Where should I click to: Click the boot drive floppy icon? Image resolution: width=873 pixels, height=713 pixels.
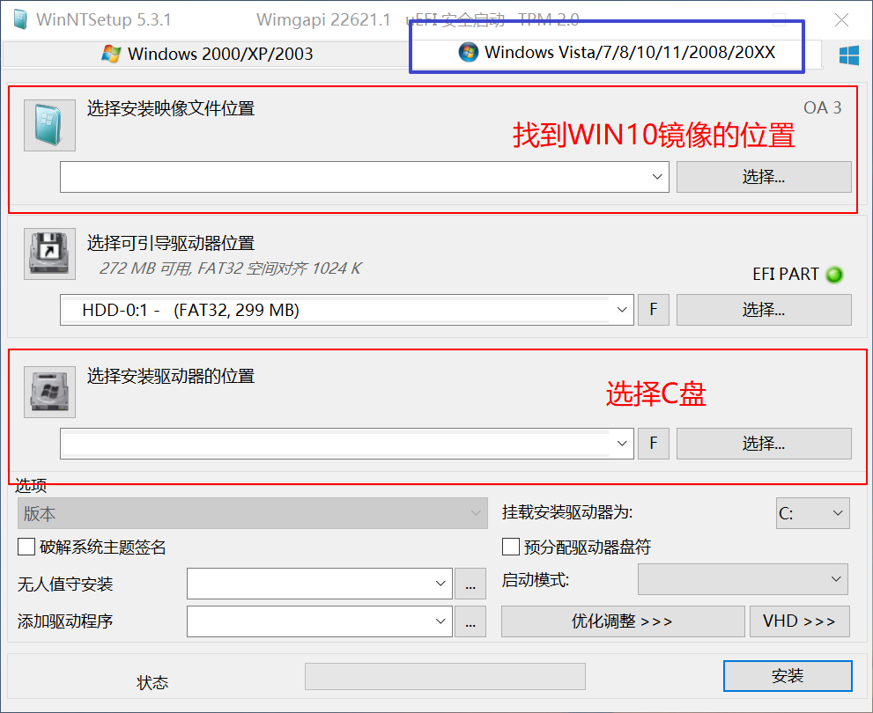coord(49,254)
